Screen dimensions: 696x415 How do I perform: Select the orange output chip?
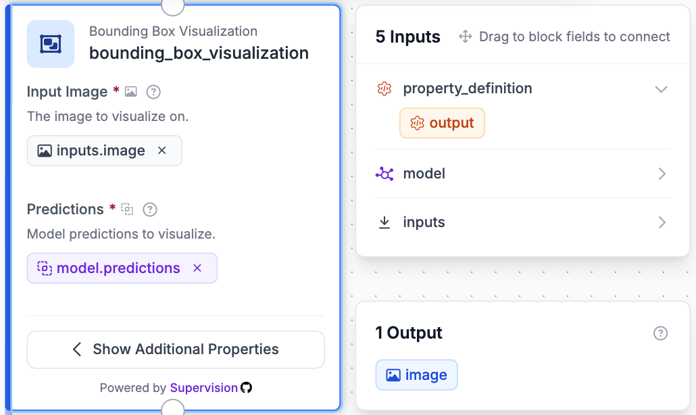pyautogui.click(x=442, y=123)
